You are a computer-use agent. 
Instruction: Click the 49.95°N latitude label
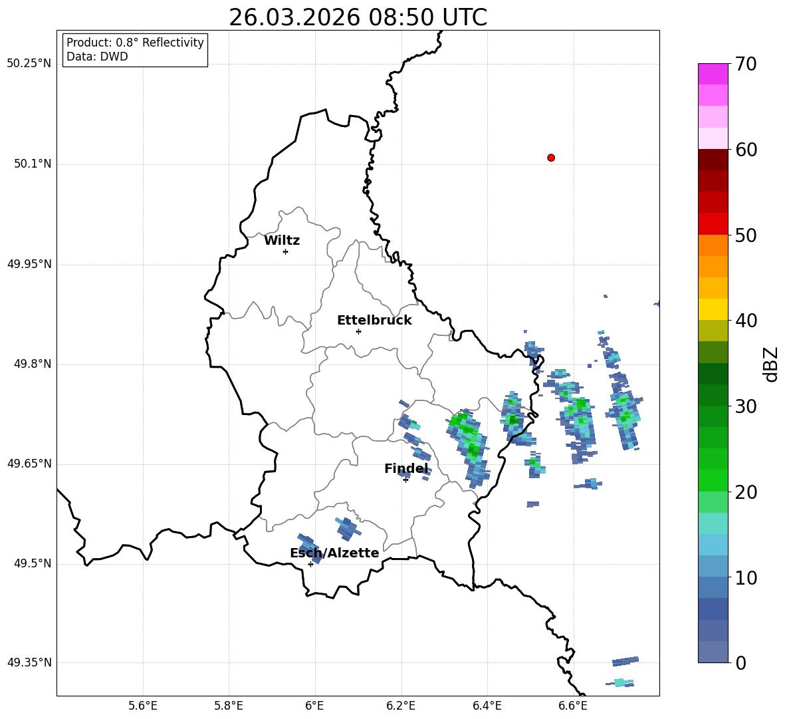29,264
